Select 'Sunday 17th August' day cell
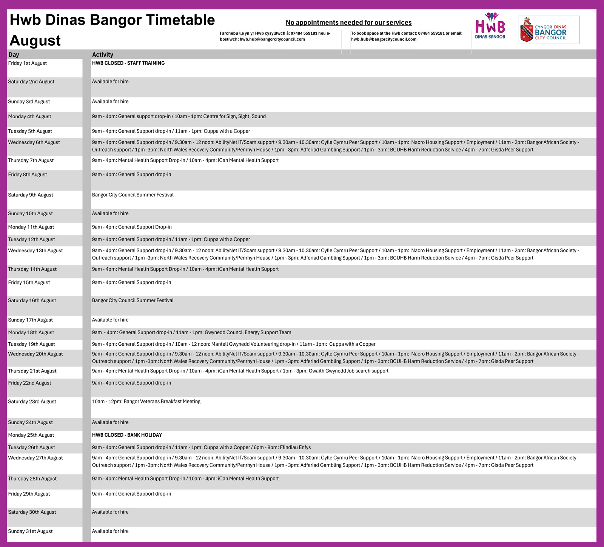Screen dimensions: 604x547 pyautogui.click(x=45, y=322)
